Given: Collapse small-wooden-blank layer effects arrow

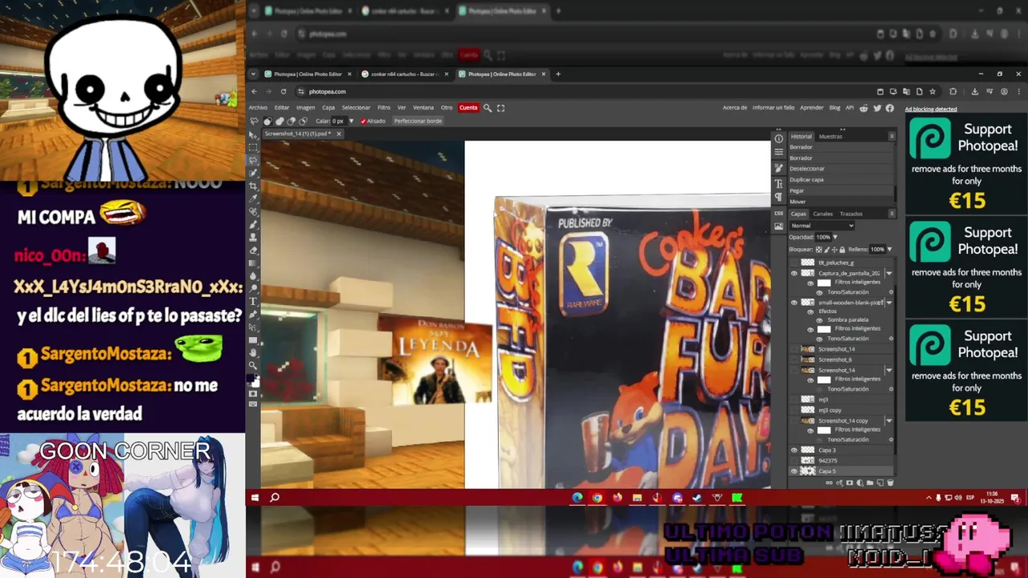Looking at the screenshot, I should pos(889,302).
